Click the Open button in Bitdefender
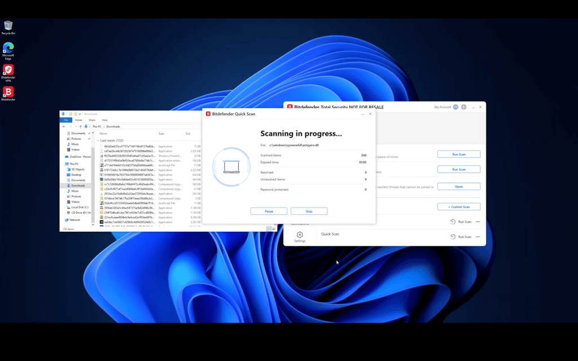Image resolution: width=578 pixels, height=361 pixels. pos(459,186)
